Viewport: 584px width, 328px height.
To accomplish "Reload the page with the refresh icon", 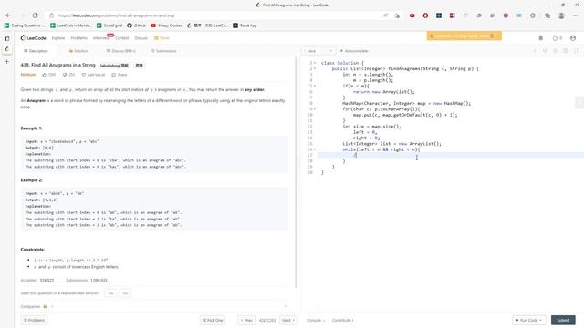I will tap(35, 15).
